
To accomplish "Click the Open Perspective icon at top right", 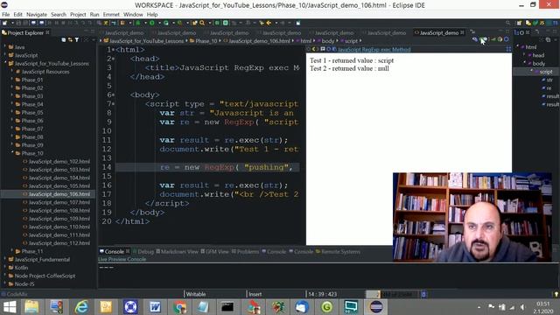I will pos(519,23).
